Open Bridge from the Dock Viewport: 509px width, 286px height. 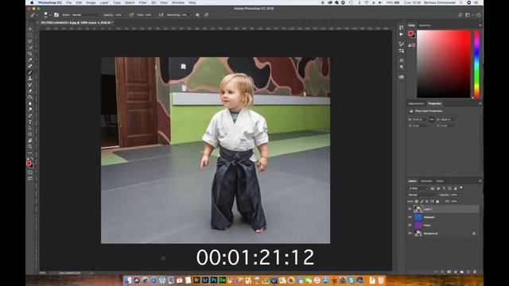(x=196, y=280)
